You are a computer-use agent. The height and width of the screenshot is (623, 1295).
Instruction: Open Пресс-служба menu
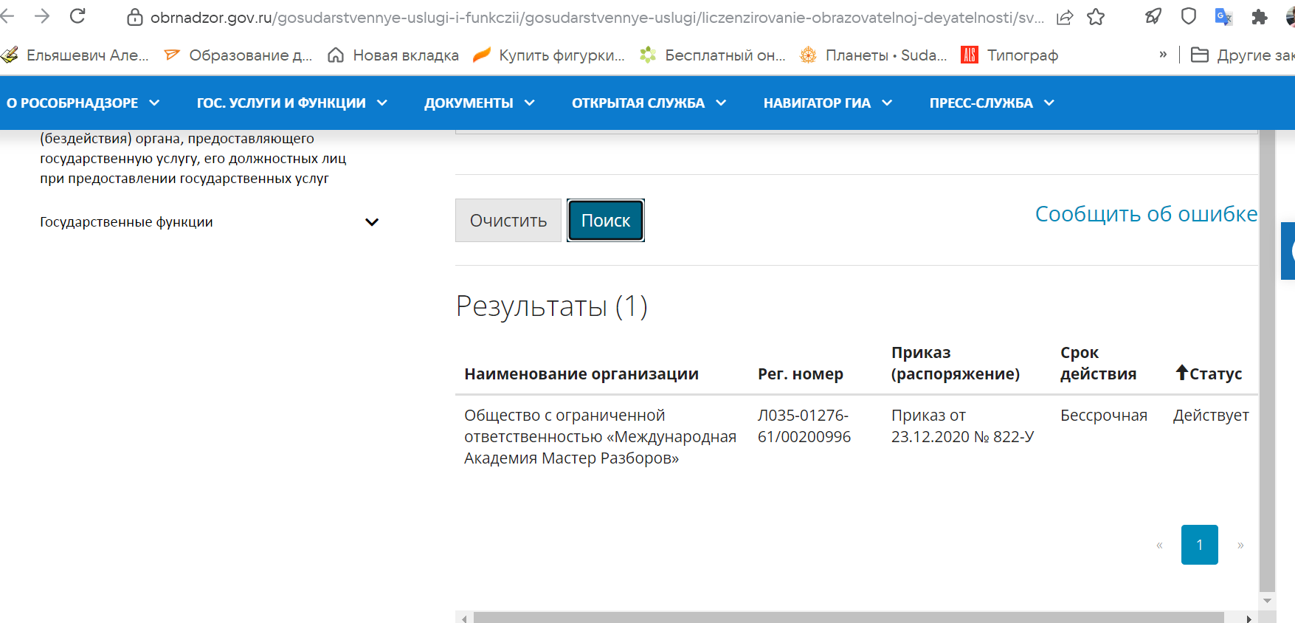992,103
